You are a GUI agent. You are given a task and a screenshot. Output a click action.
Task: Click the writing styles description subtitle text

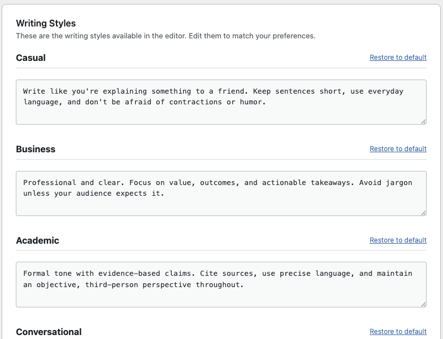(166, 36)
